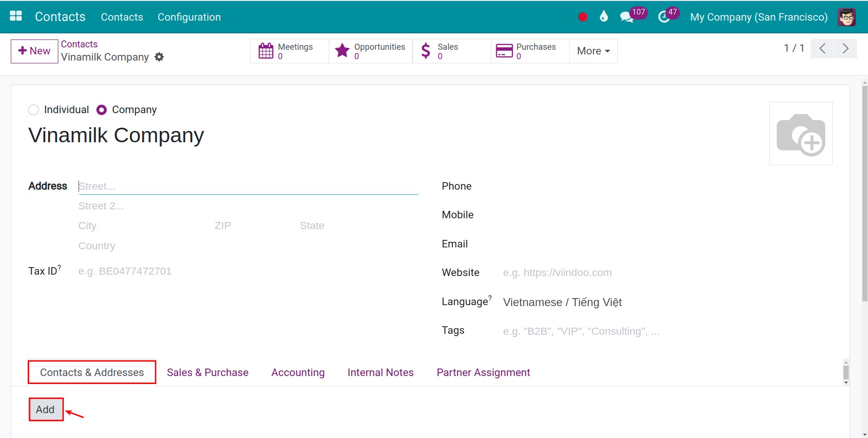The height and width of the screenshot is (438, 868).
Task: Switch to the Internal Notes tab
Action: point(380,372)
